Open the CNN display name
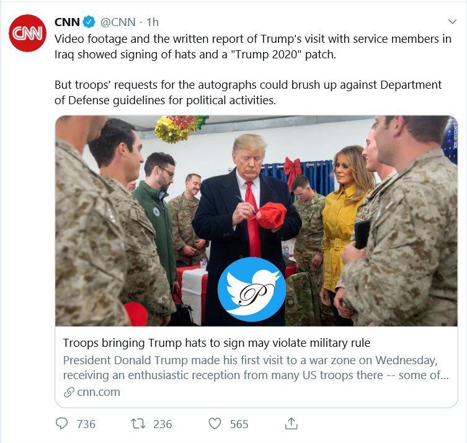The image size is (467, 443). (x=67, y=22)
